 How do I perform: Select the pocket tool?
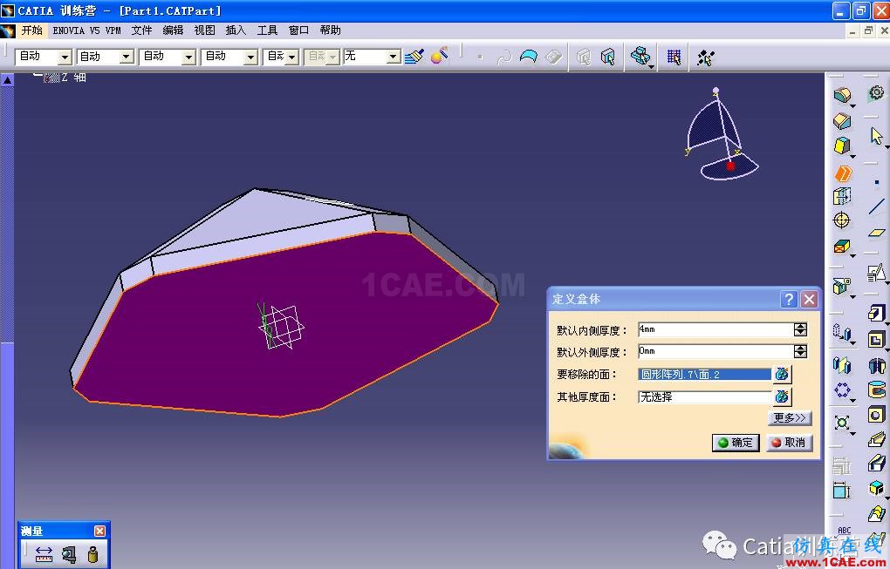click(x=876, y=339)
